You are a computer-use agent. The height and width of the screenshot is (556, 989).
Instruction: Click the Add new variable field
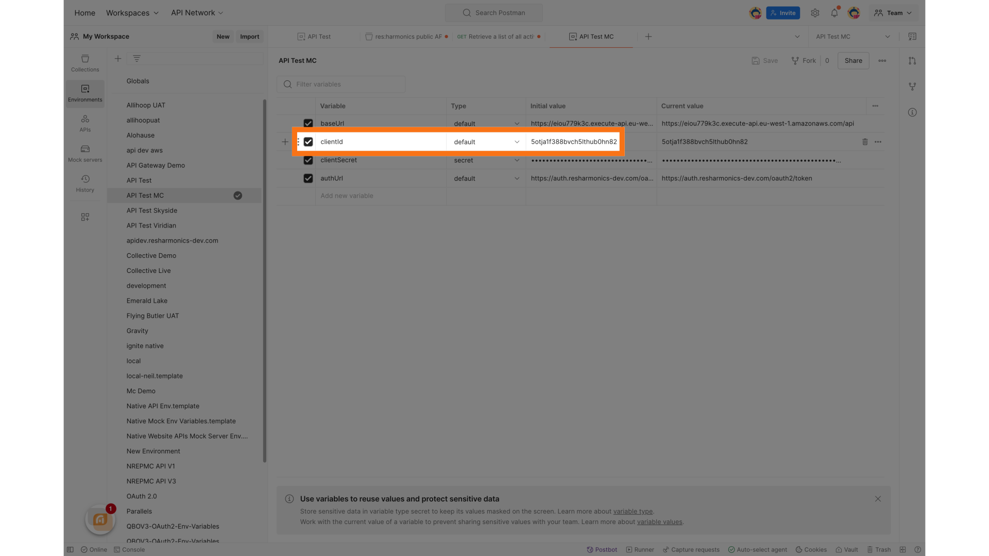381,196
